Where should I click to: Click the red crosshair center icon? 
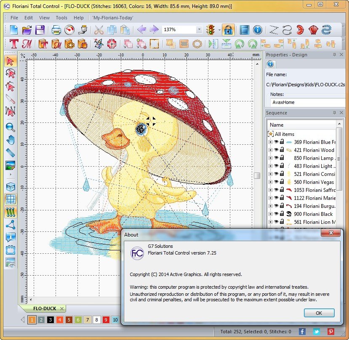point(112,44)
